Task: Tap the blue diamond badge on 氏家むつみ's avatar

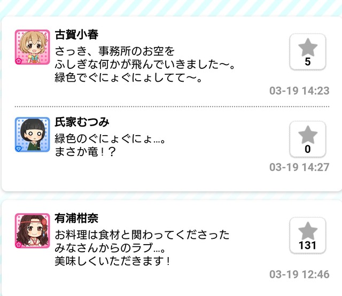Action: (19, 149)
